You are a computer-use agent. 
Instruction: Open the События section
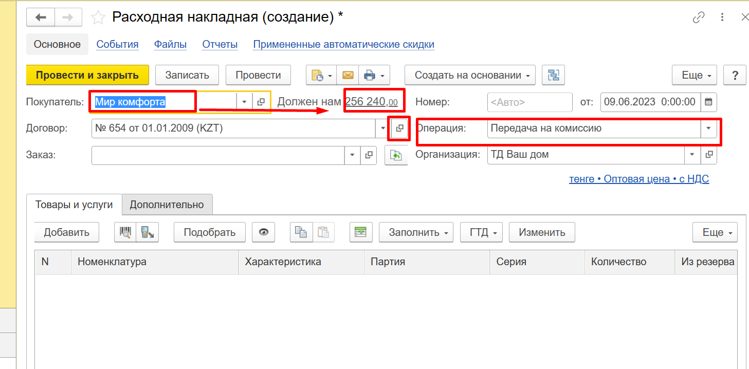[117, 44]
